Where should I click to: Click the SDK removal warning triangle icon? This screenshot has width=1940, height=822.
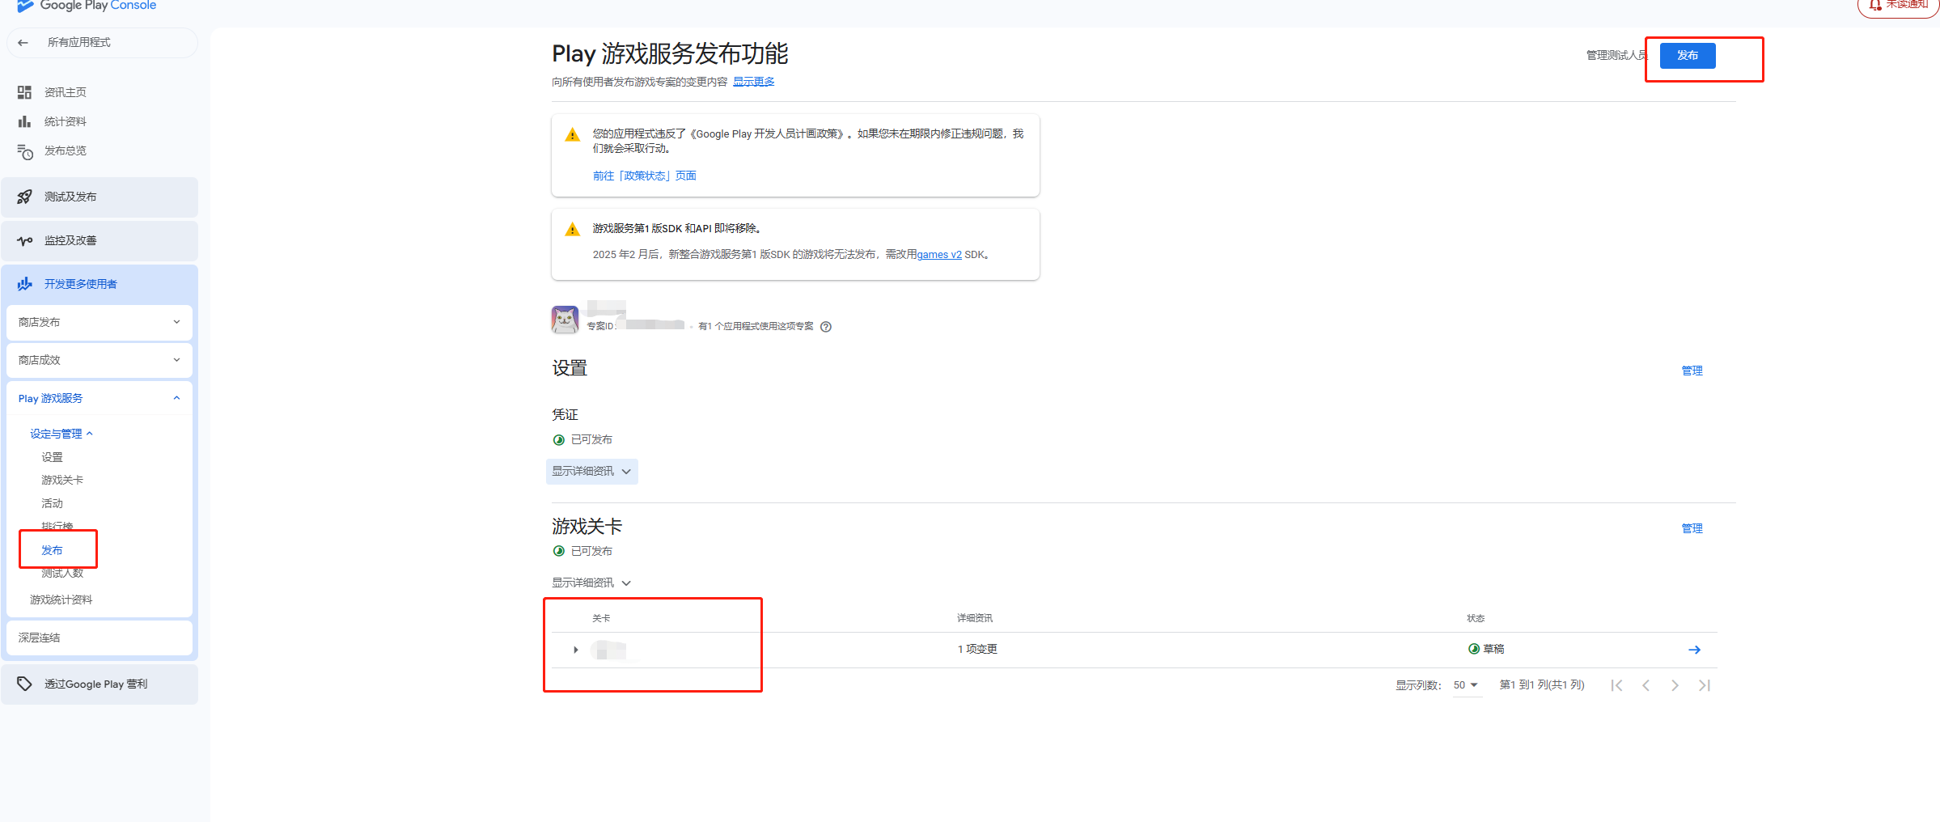pos(573,230)
